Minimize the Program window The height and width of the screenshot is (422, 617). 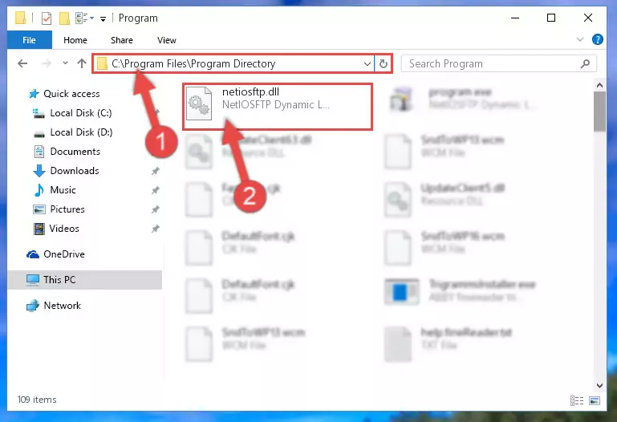tap(515, 18)
